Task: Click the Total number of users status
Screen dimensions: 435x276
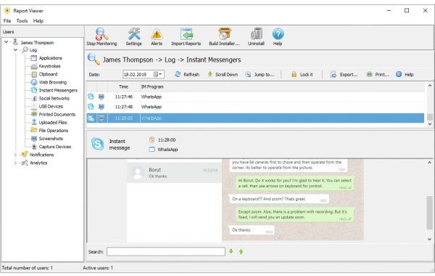Action: pyautogui.click(x=27, y=268)
